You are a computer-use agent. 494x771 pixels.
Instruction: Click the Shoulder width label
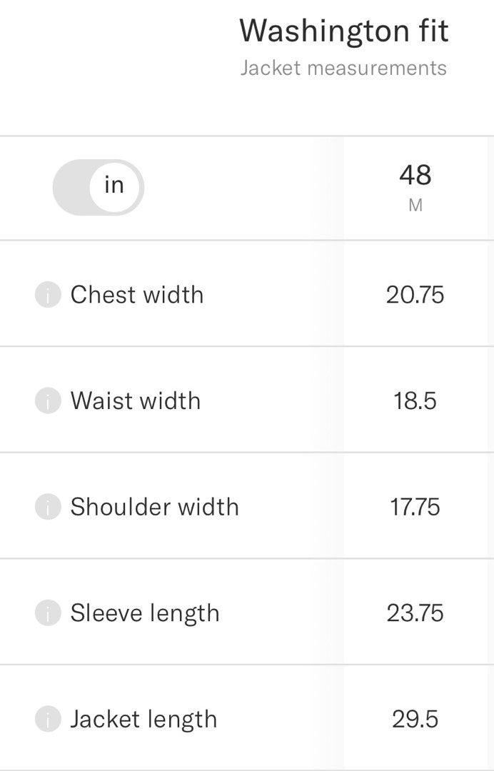154,507
